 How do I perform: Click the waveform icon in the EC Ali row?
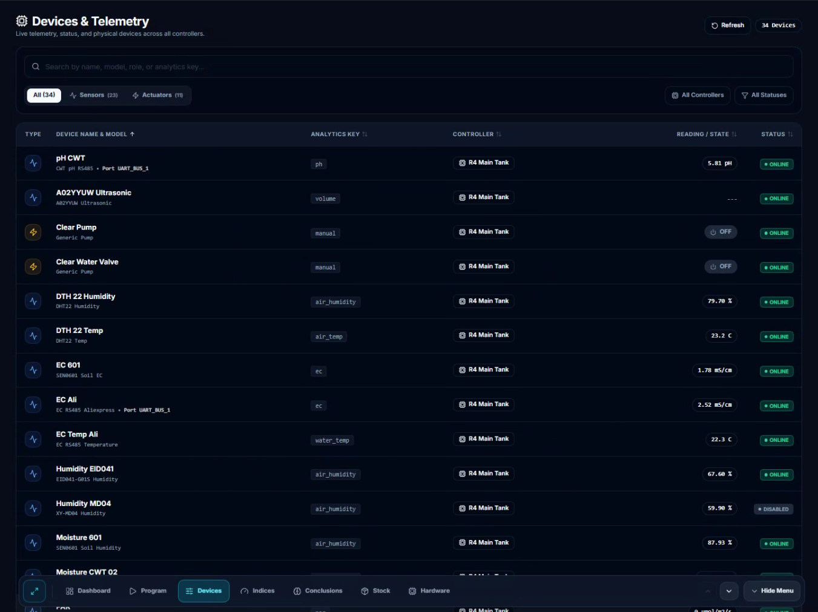tap(33, 404)
